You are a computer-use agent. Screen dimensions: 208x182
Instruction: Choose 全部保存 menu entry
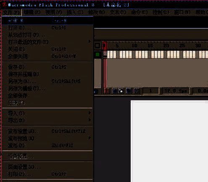(47, 96)
